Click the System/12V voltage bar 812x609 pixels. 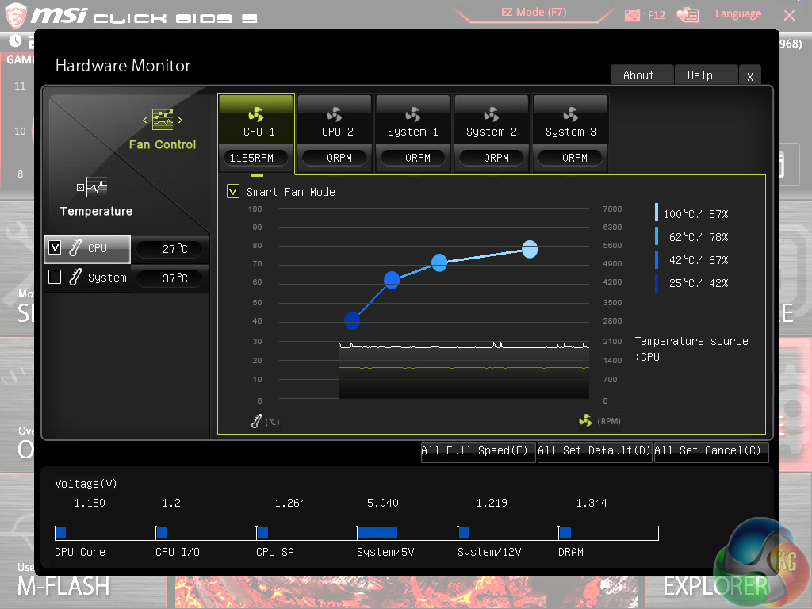click(x=464, y=533)
